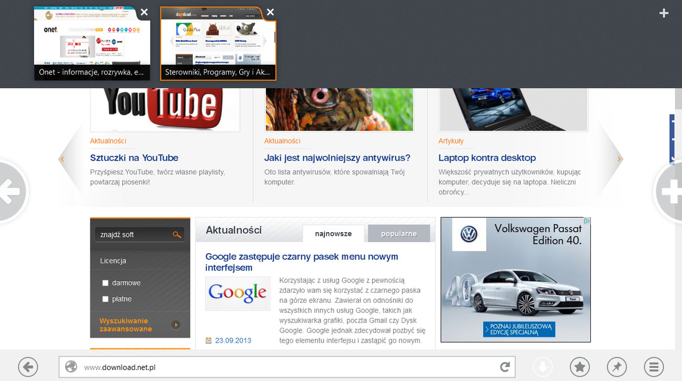Click YouTube logo image
This screenshot has width=682, height=381.
pyautogui.click(x=165, y=109)
